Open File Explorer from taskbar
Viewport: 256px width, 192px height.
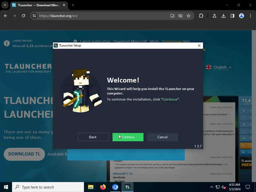click(x=90, y=187)
